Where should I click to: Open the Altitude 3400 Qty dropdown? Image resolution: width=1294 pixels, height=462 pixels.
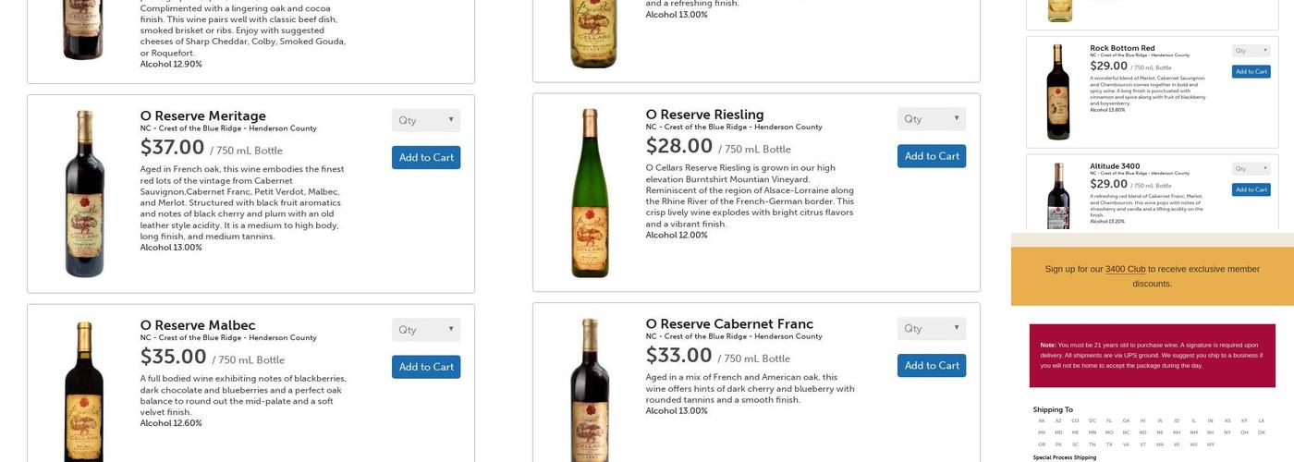[1251, 169]
